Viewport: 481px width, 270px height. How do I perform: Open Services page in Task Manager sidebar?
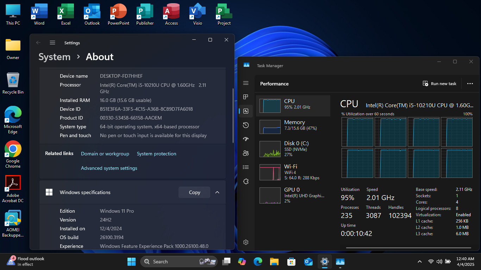click(246, 181)
